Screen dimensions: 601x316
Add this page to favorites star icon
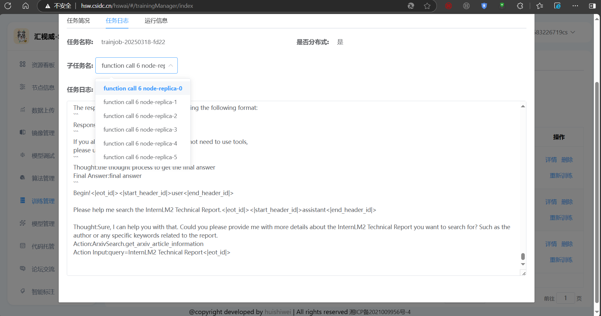(x=427, y=6)
